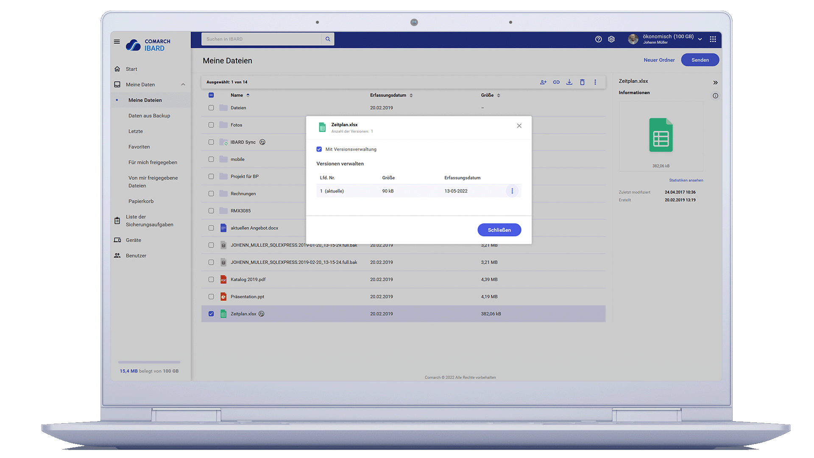Check the IBARD Sync checkbox
The height and width of the screenshot is (458, 814).
(x=211, y=142)
